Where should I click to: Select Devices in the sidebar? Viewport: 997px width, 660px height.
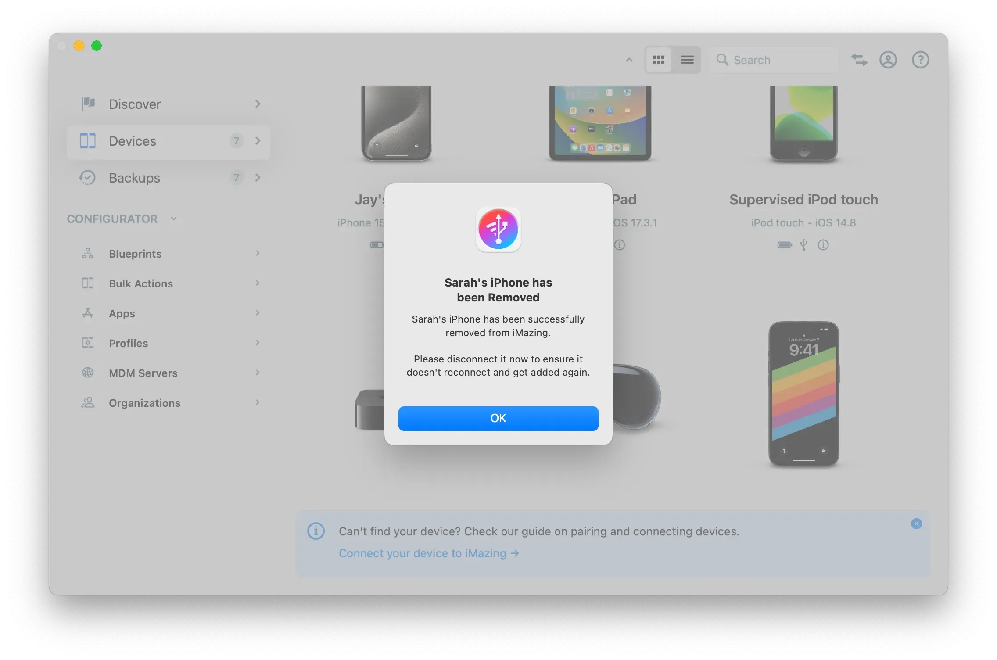(x=132, y=141)
